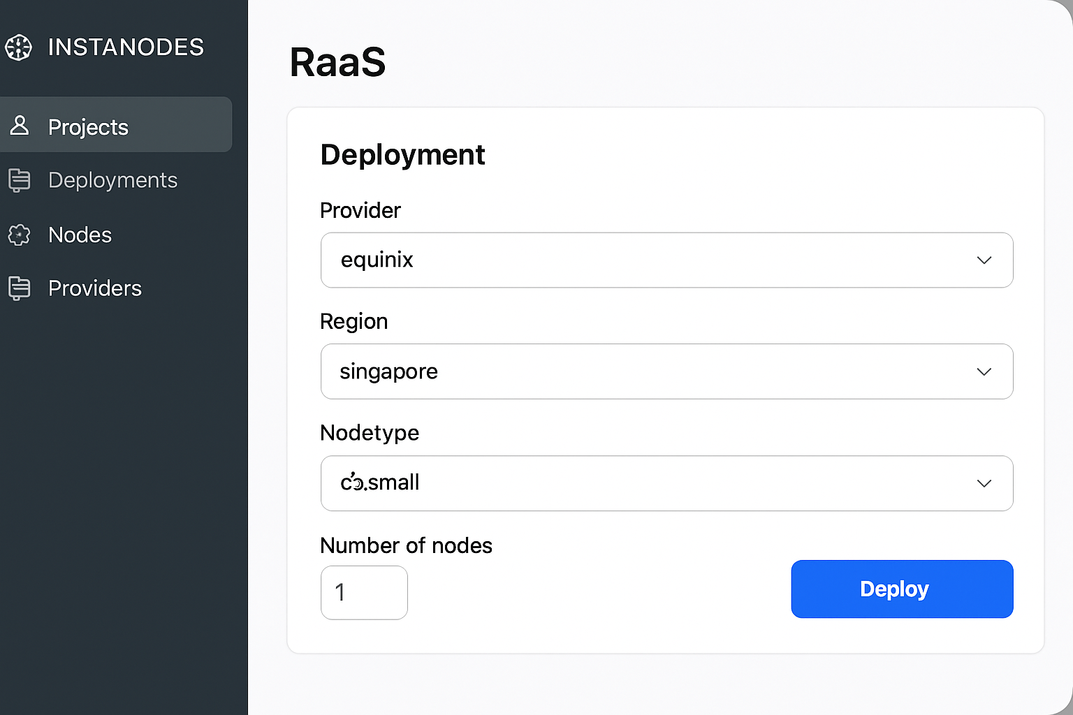Navigate to the Providers section
The width and height of the screenshot is (1073, 715).
pos(94,288)
